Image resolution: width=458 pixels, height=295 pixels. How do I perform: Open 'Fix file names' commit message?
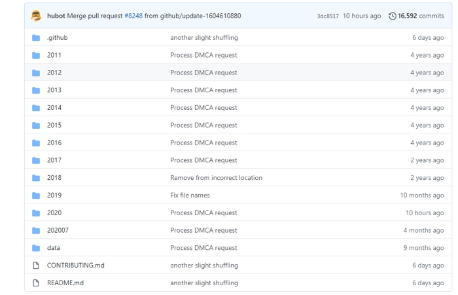(x=190, y=196)
